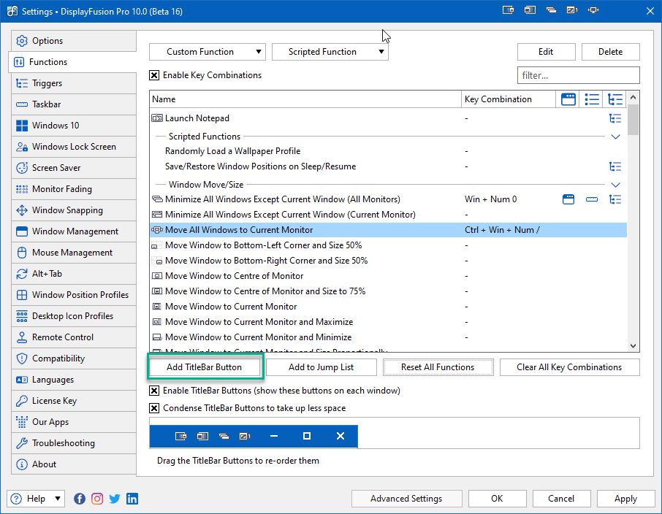Click the shield icon beside Compatibility
Viewport: 662px width, 514px height.
[21, 358]
